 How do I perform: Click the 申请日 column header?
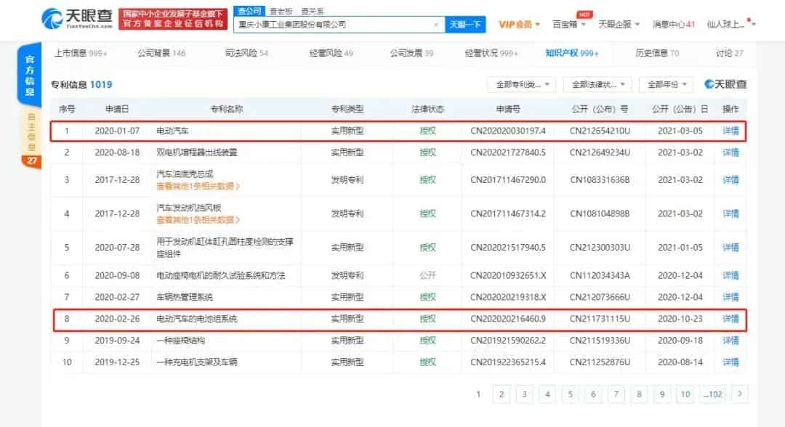pos(117,109)
